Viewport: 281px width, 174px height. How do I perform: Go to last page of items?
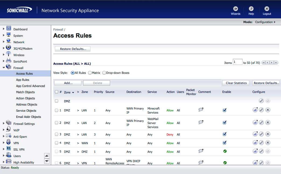tap(276, 63)
